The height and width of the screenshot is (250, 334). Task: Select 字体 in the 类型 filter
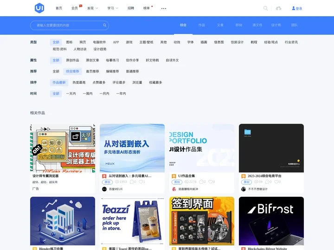click(x=191, y=42)
